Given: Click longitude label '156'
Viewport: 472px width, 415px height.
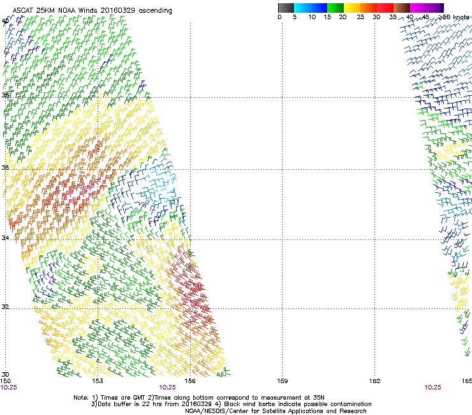Looking at the screenshot, I should coord(190,381).
